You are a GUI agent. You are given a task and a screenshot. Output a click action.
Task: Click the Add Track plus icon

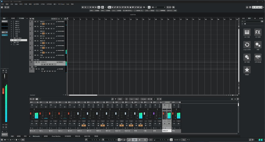click(x=31, y=19)
